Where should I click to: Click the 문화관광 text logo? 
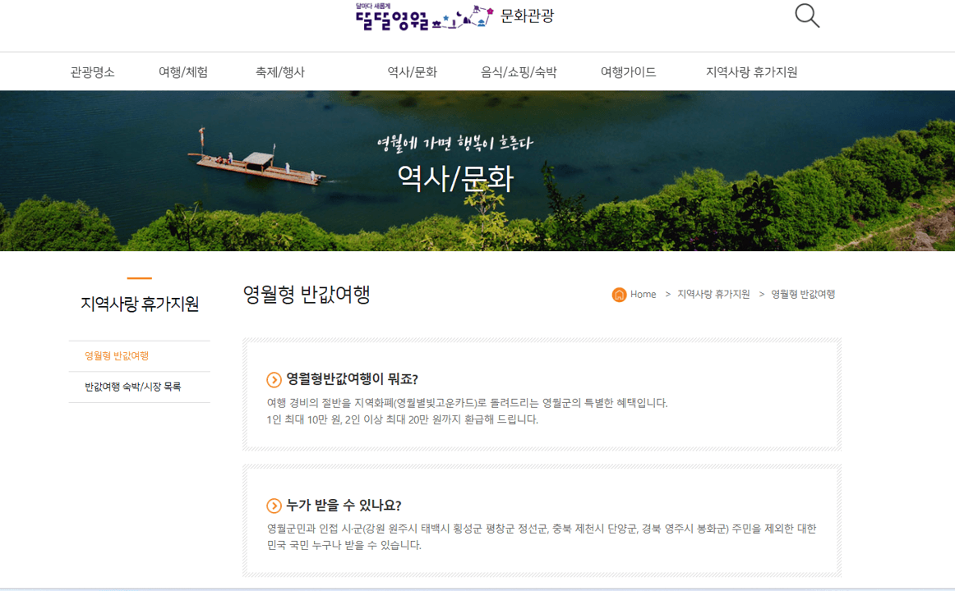point(527,15)
